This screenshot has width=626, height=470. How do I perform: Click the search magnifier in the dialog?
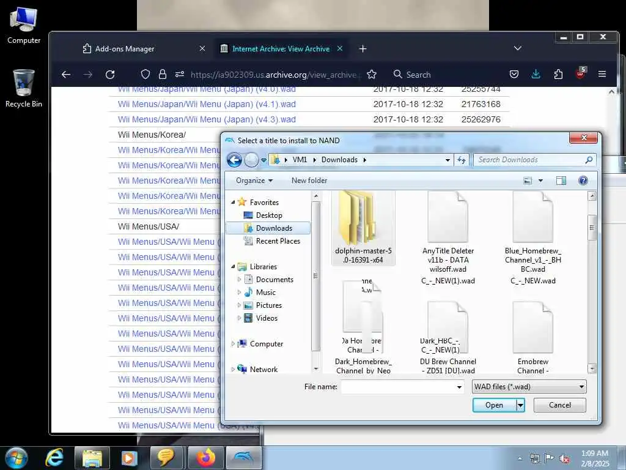[x=589, y=160]
